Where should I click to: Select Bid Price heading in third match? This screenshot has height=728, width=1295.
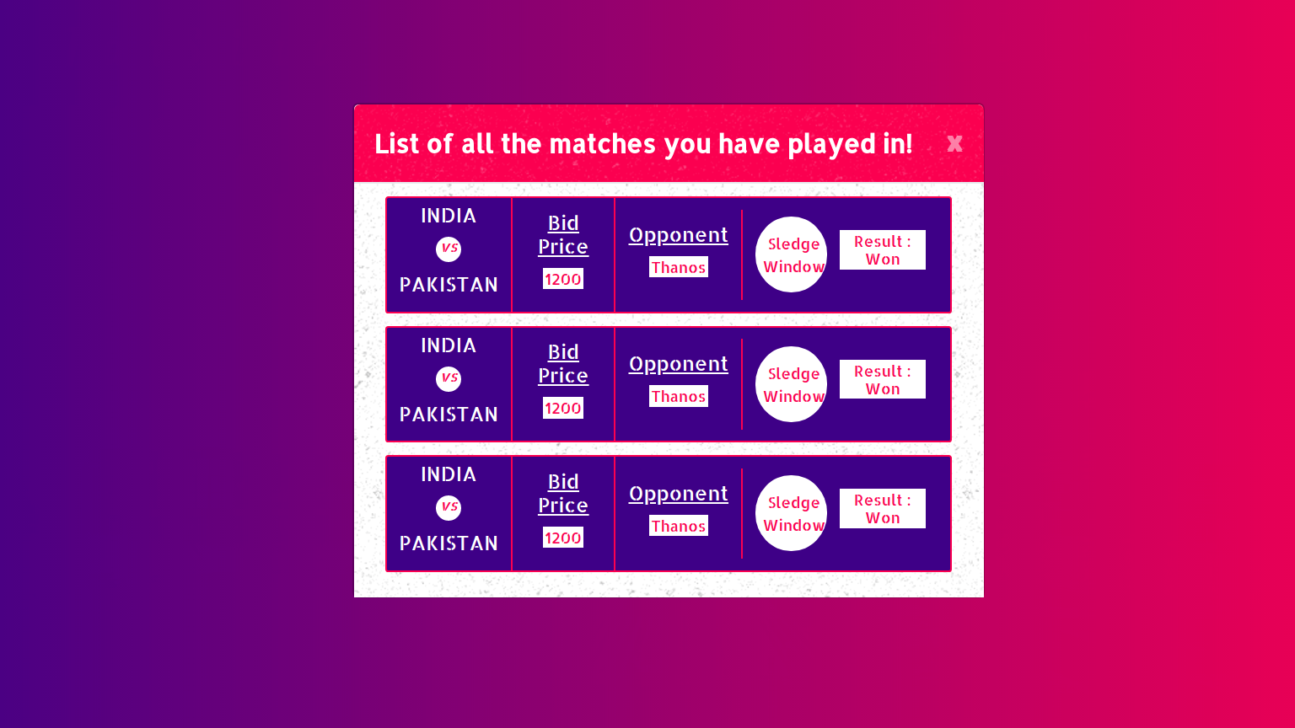coord(563,494)
